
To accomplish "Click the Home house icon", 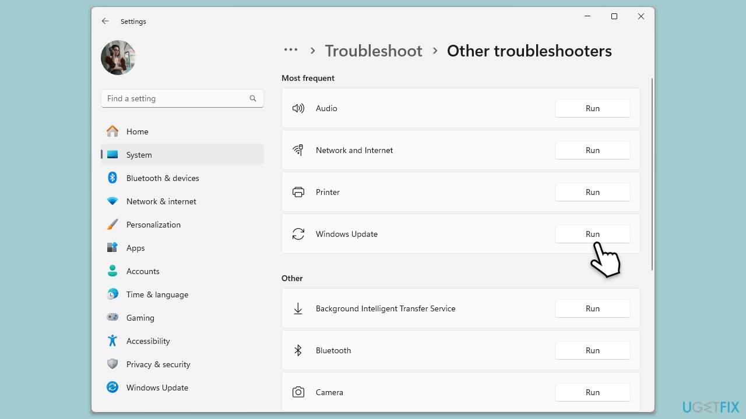I will pos(112,132).
